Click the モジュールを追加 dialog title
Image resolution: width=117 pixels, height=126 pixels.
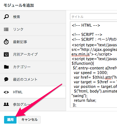pos(19,5)
